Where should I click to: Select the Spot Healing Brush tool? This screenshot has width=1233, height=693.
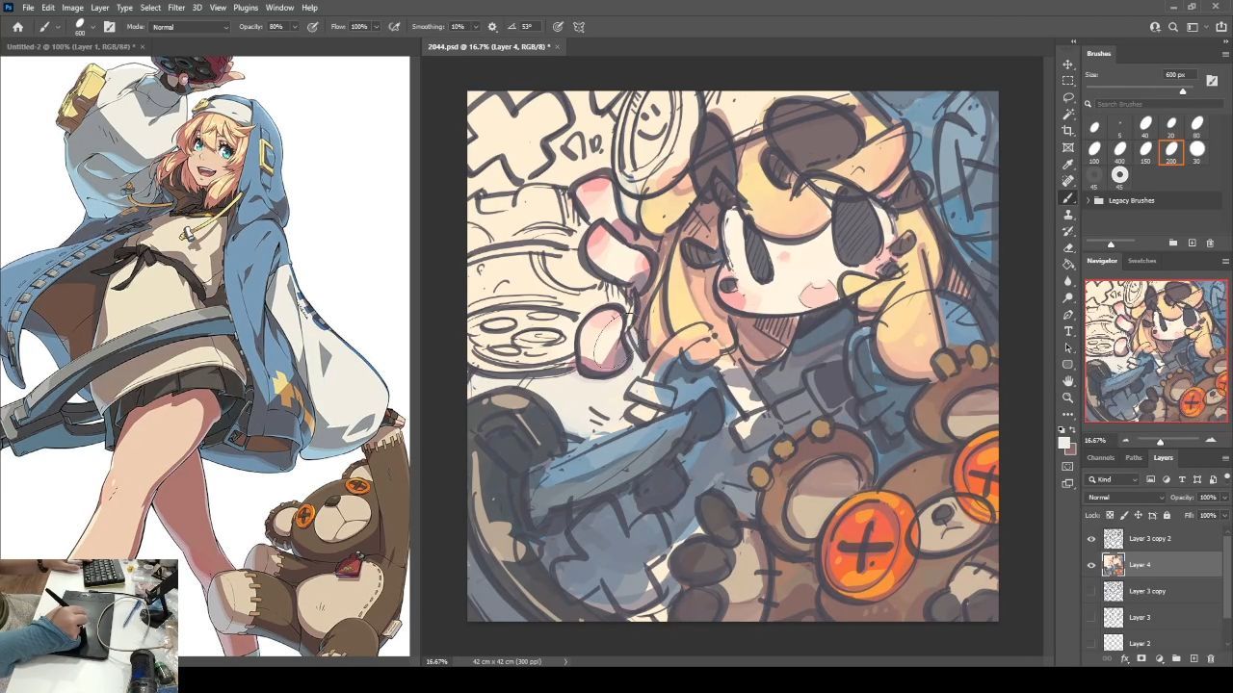(x=1068, y=181)
